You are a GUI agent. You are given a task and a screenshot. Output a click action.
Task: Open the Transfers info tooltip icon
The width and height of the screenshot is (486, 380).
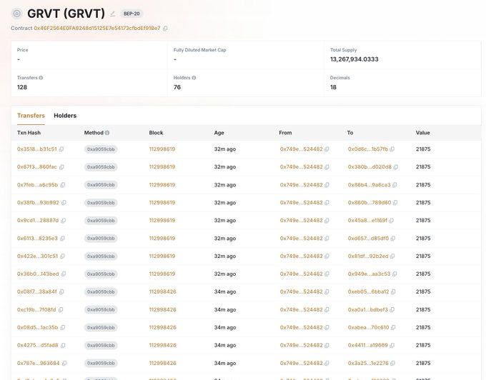(41, 78)
